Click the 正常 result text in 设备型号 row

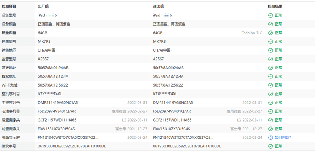(x=279, y=15)
